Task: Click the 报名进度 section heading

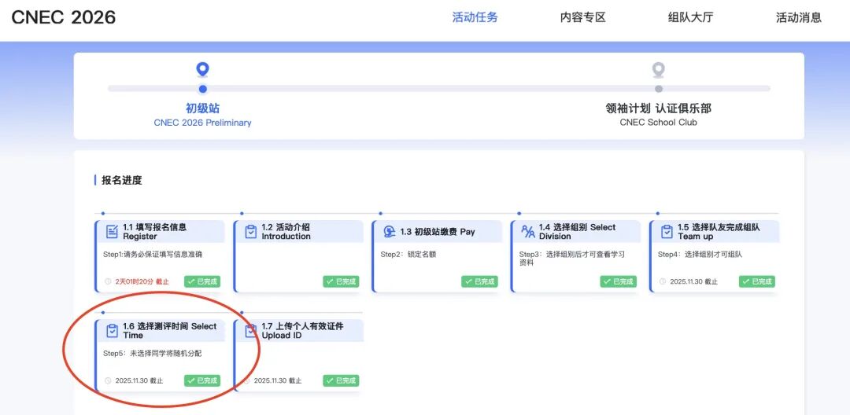Action: (x=121, y=180)
